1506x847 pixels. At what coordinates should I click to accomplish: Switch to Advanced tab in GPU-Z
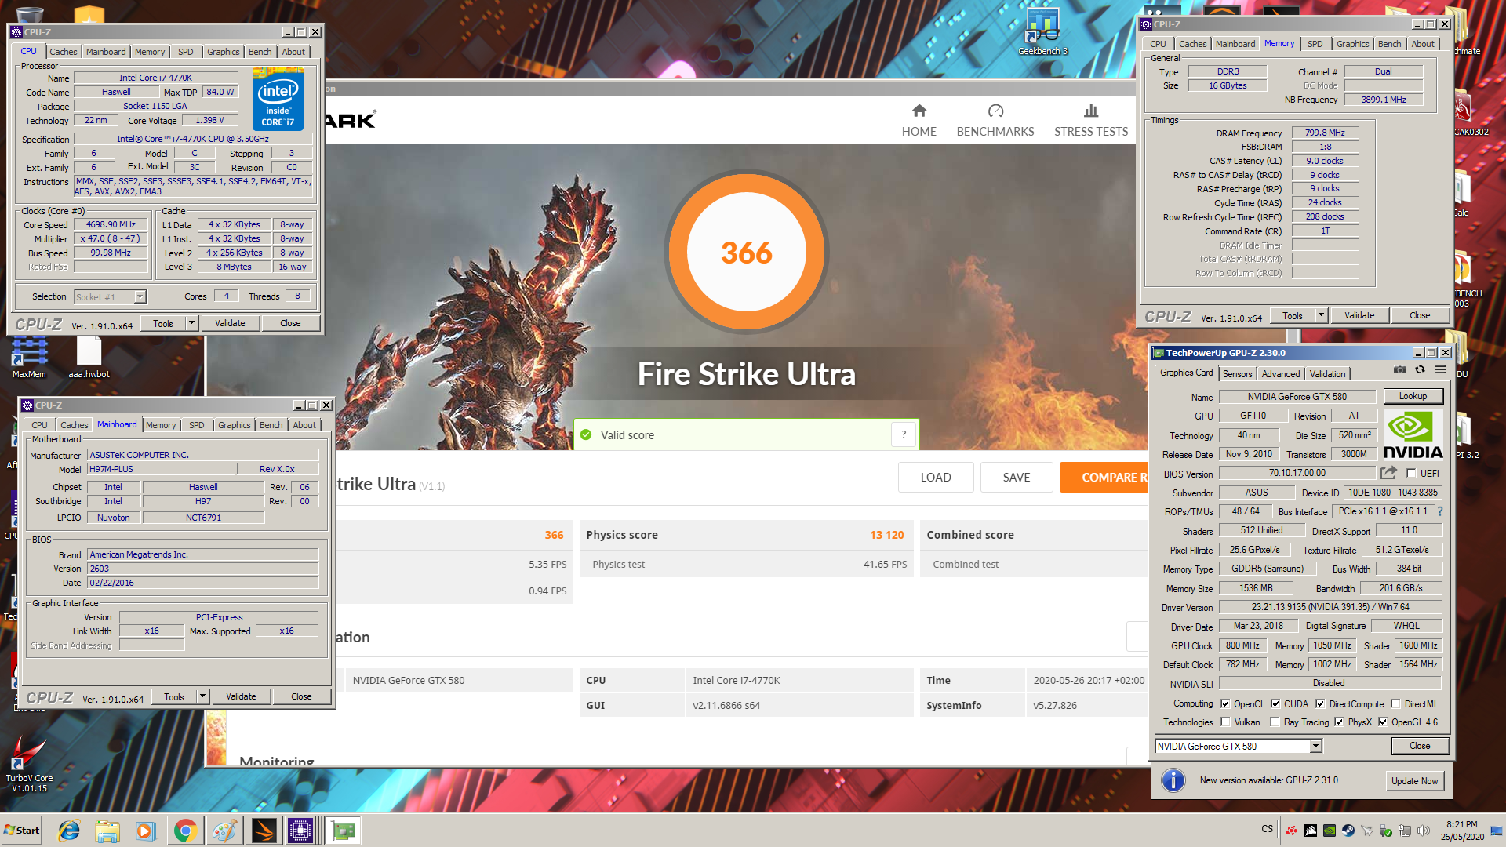1281,374
